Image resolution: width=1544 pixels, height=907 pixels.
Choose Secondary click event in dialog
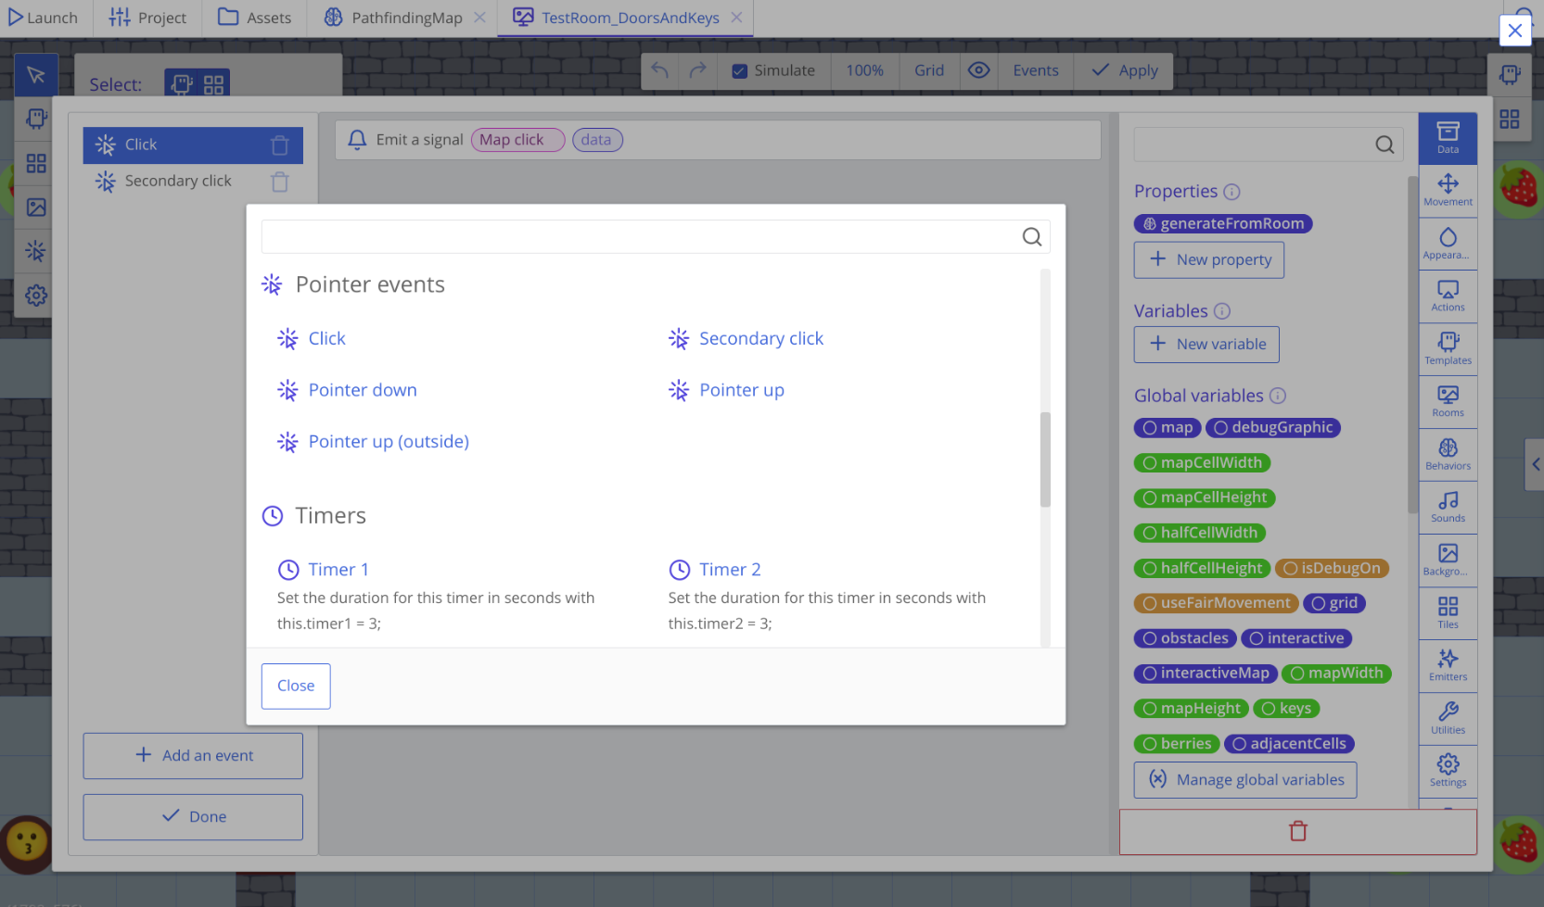coord(746,339)
